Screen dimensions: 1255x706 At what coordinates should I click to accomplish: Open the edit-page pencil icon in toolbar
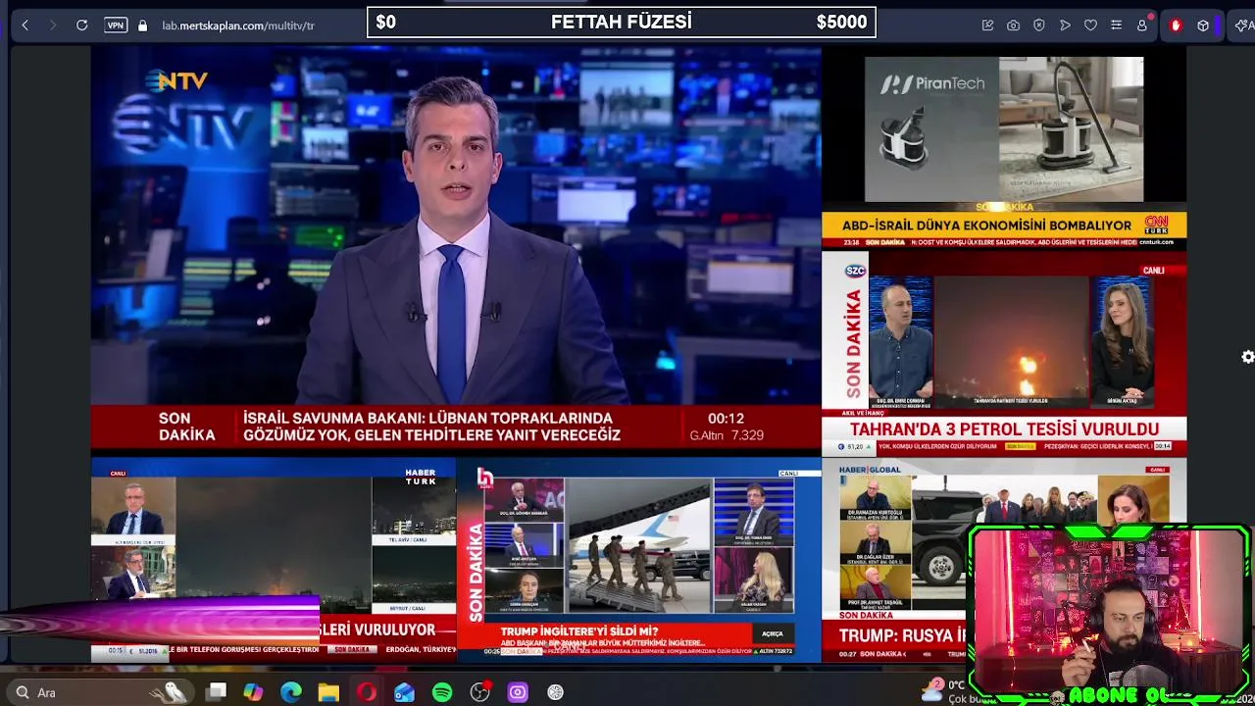[x=987, y=25]
